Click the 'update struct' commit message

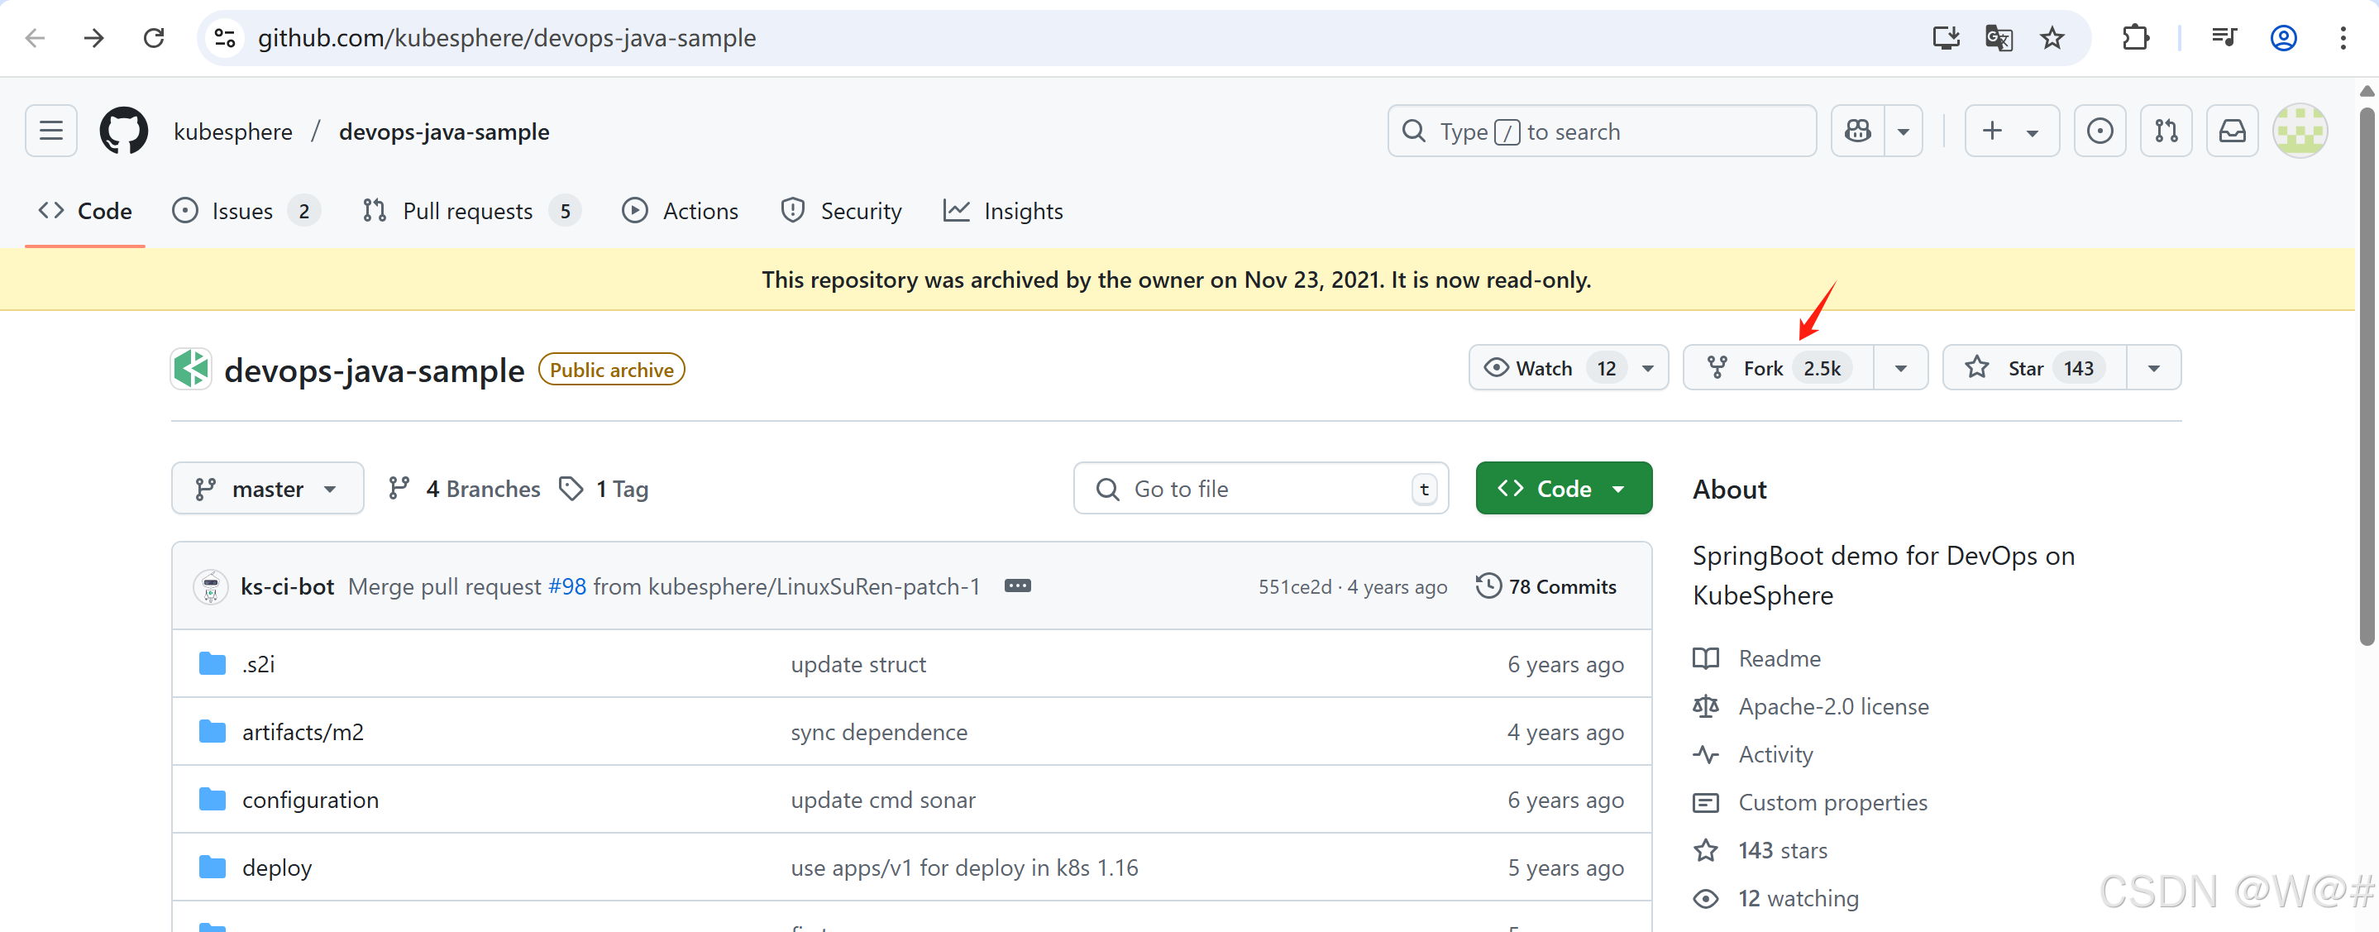pos(858,663)
